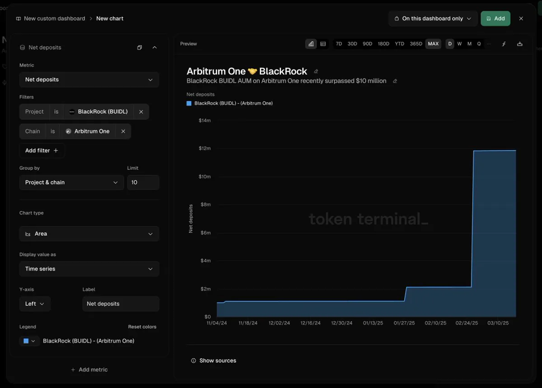Click the Chain filter field chip
542x388 pixels.
pos(33,131)
